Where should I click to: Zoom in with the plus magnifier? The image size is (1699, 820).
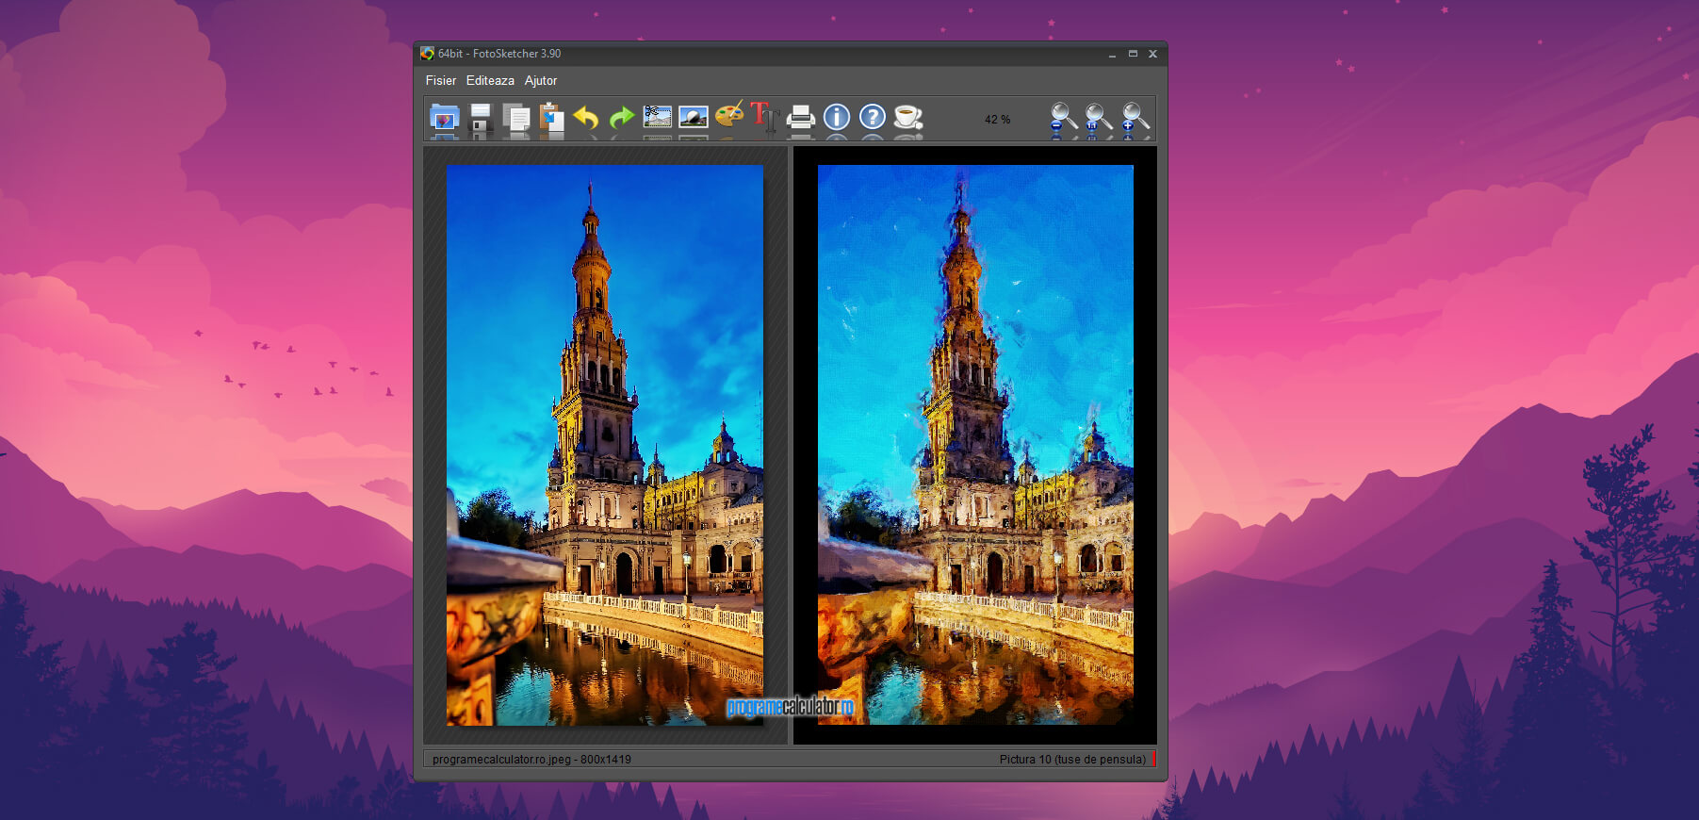tap(1135, 117)
